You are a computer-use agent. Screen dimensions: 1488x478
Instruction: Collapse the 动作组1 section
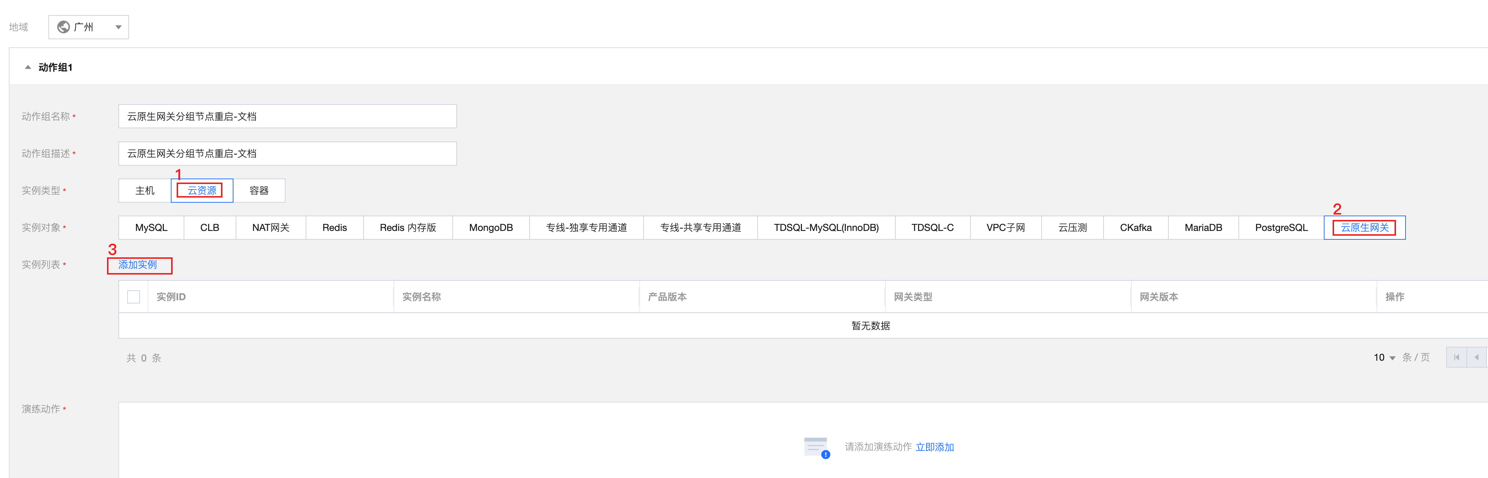(28, 67)
